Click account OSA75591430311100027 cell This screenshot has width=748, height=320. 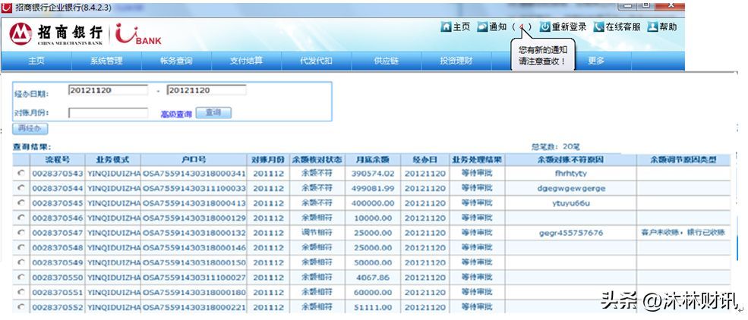tap(194, 277)
